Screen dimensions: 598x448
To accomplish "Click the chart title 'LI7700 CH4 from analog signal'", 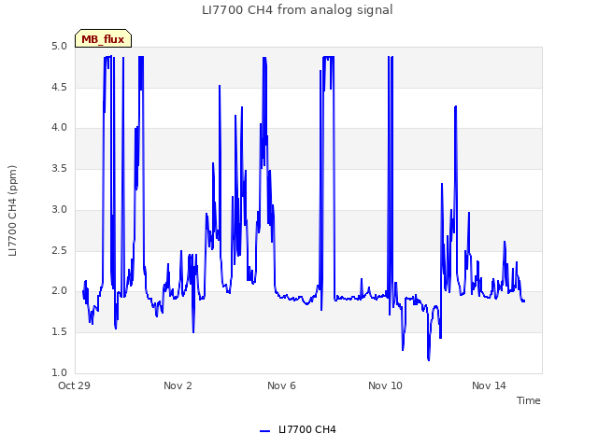I will click(x=297, y=10).
